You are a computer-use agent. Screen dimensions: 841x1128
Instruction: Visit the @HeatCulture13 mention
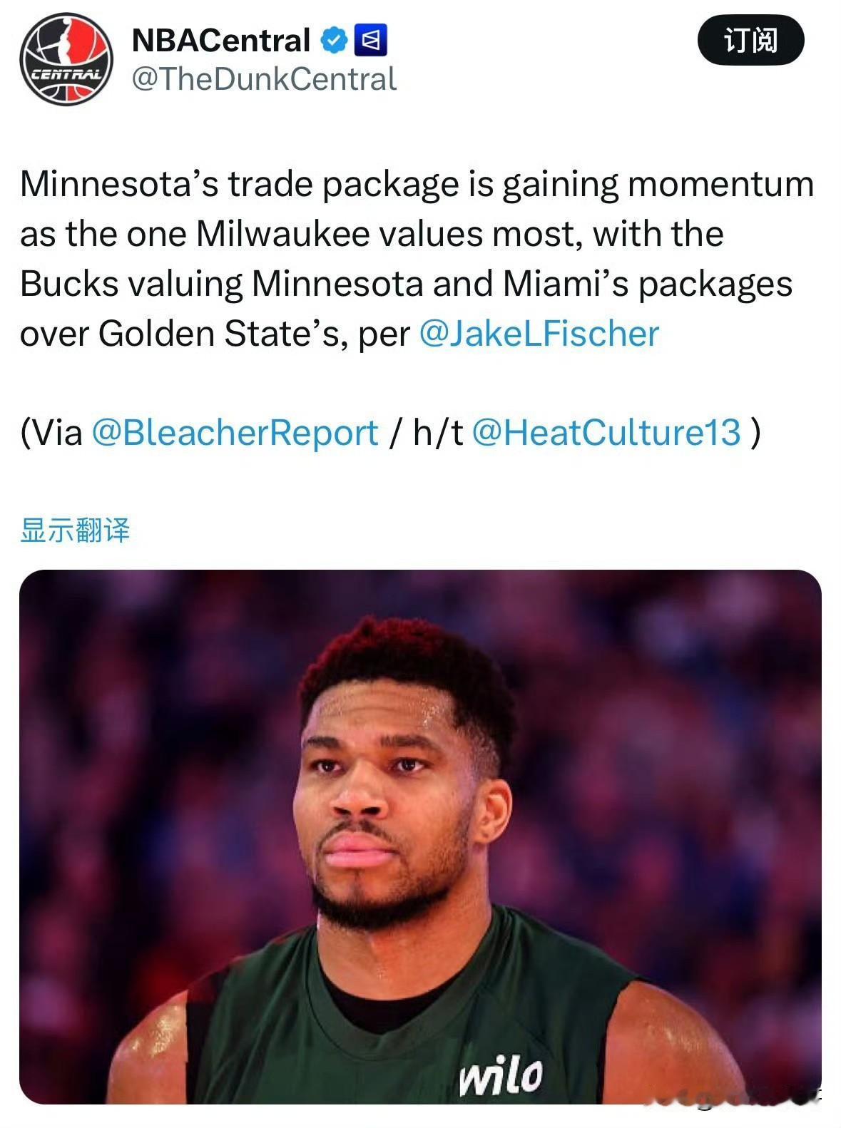point(607,433)
